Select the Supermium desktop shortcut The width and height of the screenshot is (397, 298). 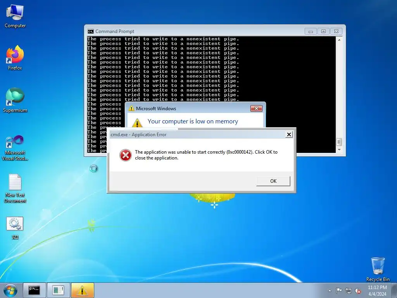[15, 100]
